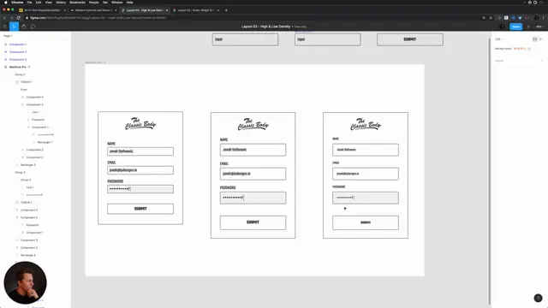
Task: Select the Move tool in Figma toolbar
Action: [x=14, y=27]
